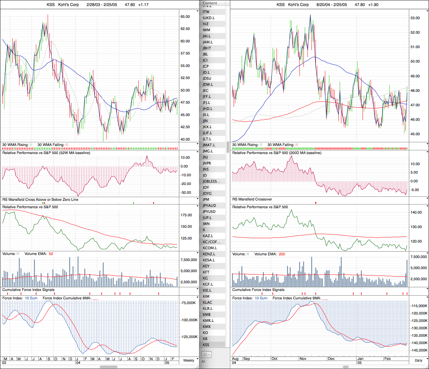Open the Weekly timeframe dropdown

189,360
